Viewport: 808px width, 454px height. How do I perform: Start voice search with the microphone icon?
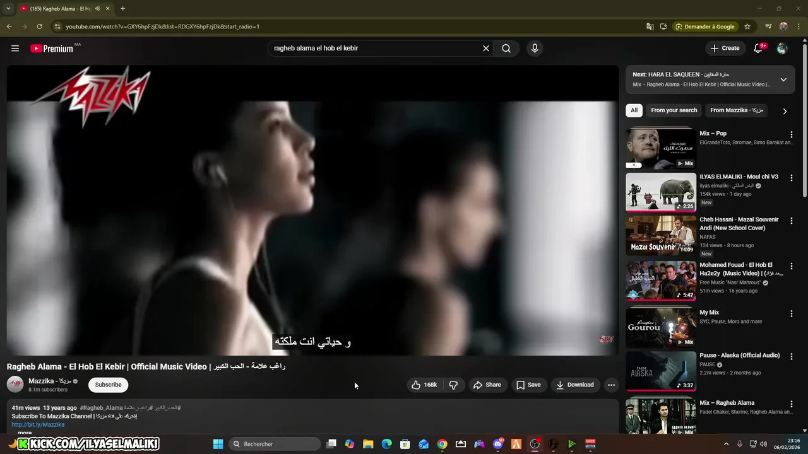[535, 49]
